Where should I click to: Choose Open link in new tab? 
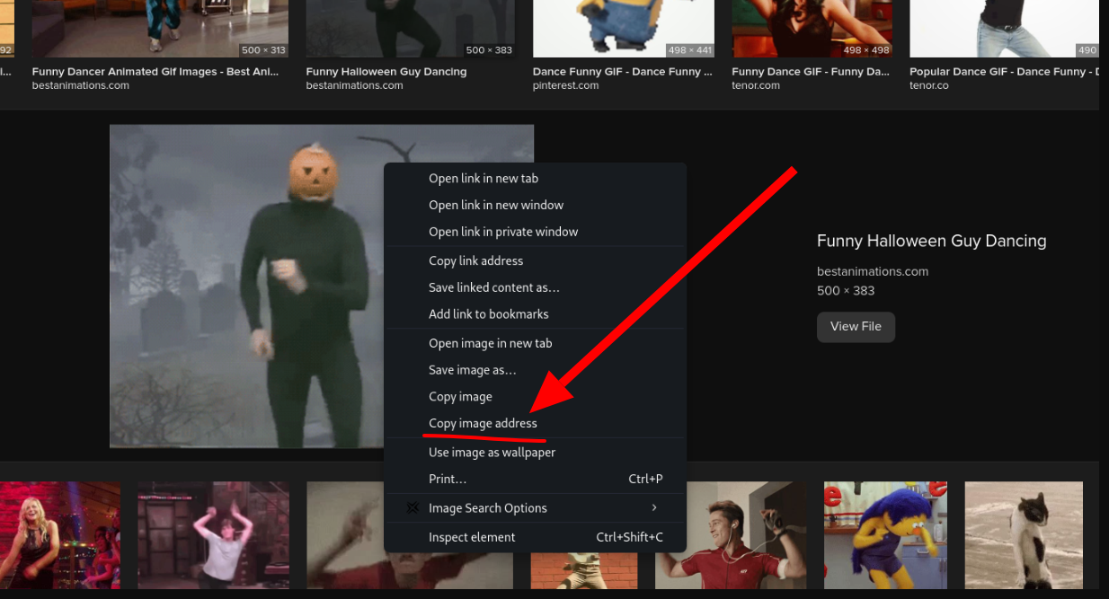click(484, 179)
